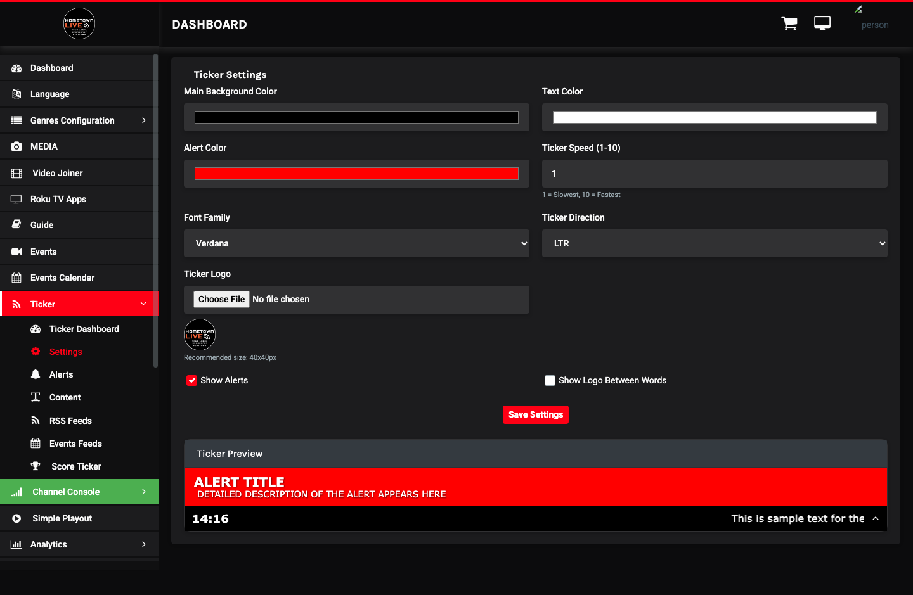Open RSS Feeds submenu item
The image size is (913, 595).
coord(70,421)
